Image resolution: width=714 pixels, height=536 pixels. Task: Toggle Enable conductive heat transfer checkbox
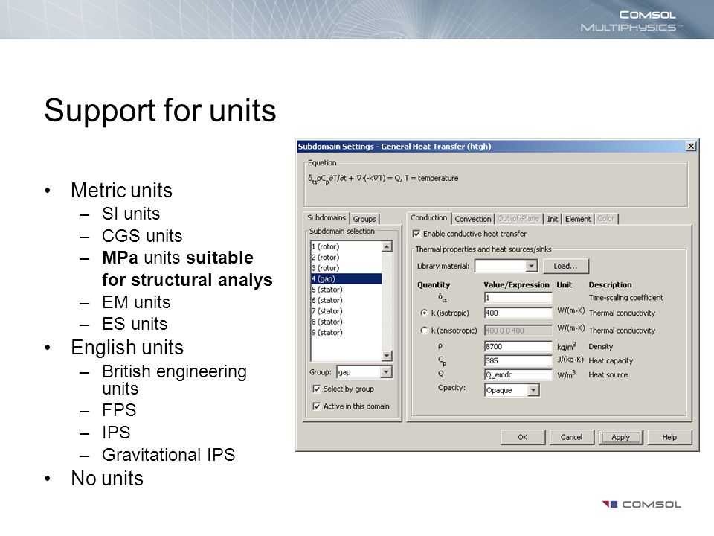coord(416,234)
